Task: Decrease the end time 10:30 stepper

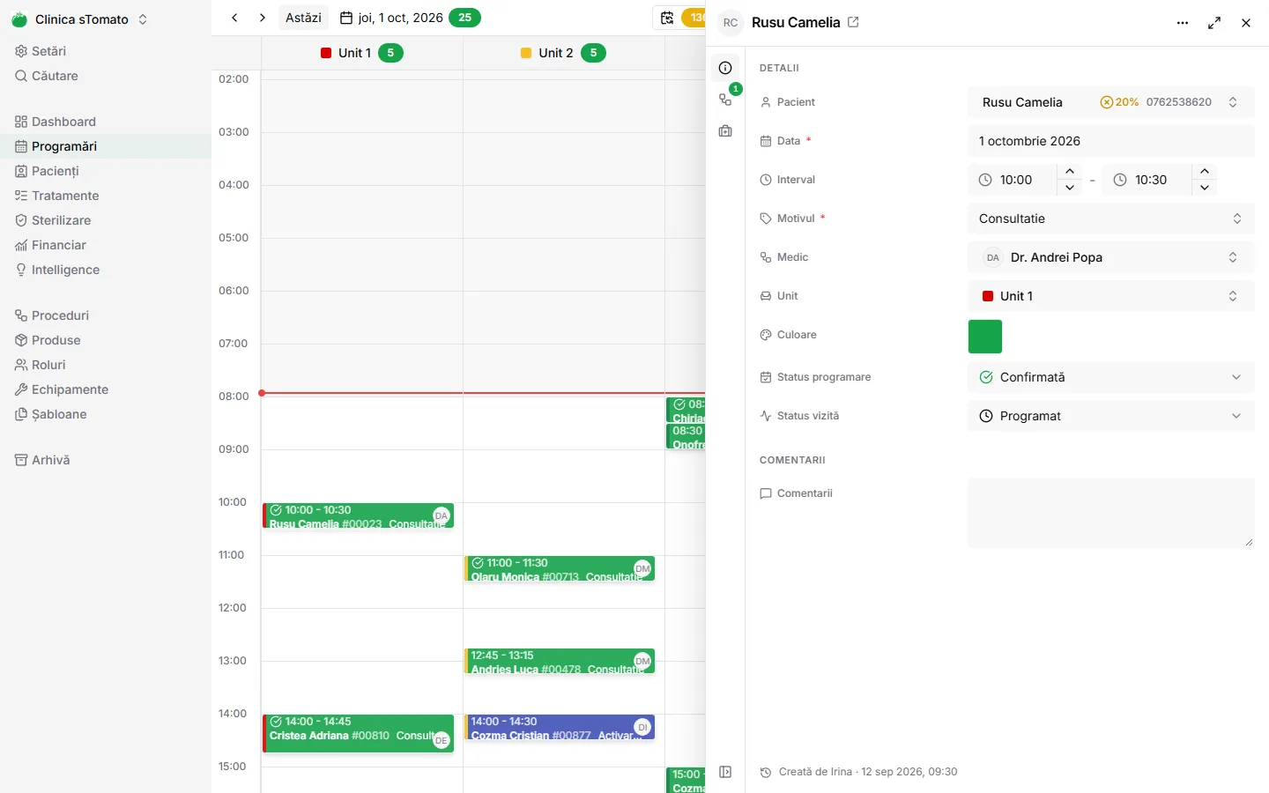Action: coord(1205,188)
